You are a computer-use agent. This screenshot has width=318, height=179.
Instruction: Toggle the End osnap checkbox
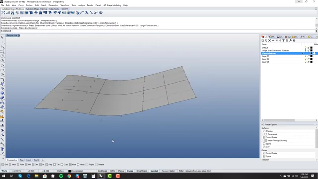[3, 165]
